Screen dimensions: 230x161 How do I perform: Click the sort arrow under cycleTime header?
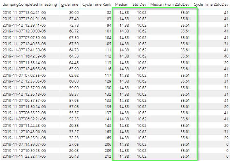(62, 7)
